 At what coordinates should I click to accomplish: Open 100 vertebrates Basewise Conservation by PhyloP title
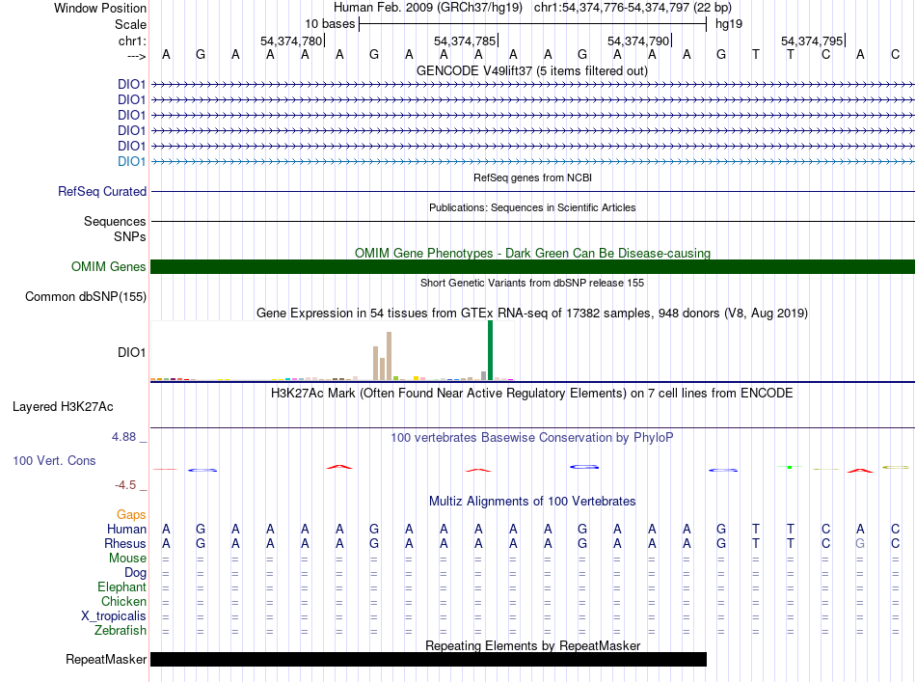point(532,437)
